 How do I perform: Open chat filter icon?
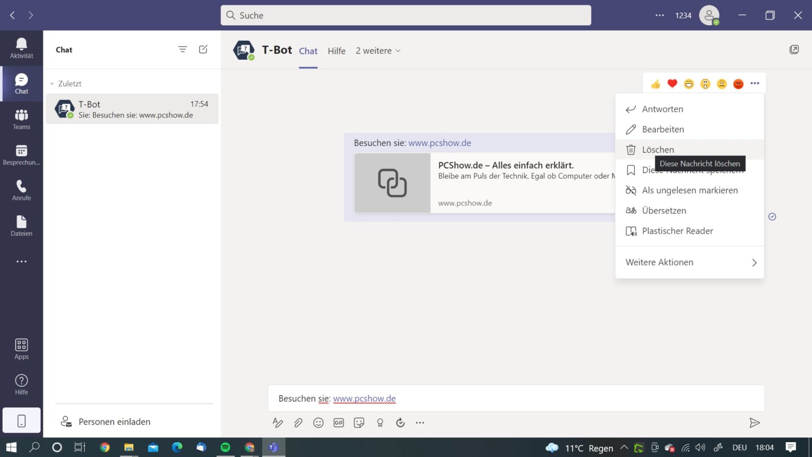pos(182,49)
